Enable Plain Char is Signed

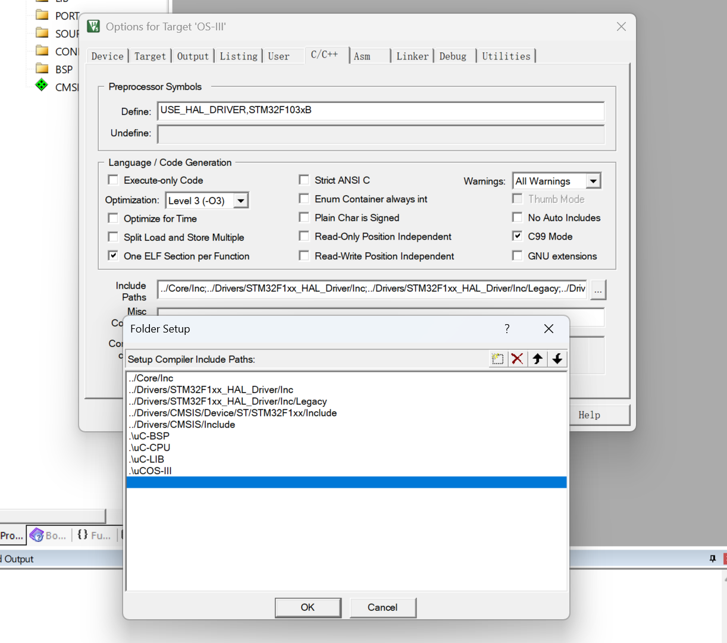(x=304, y=218)
